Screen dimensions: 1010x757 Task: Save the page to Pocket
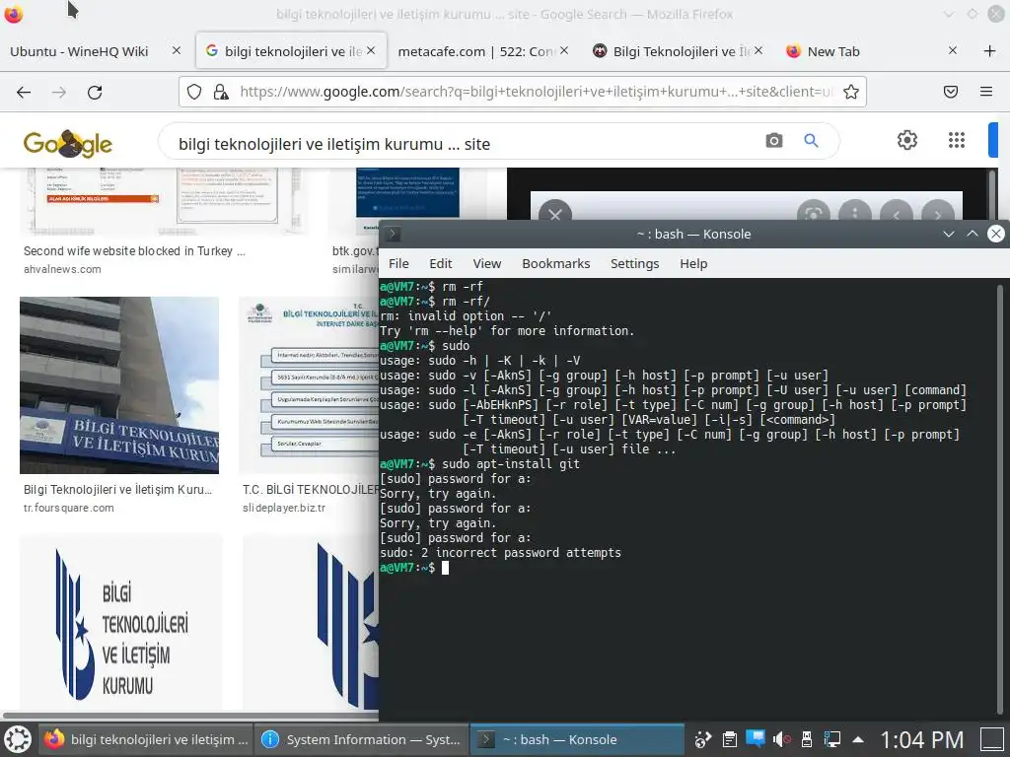(951, 92)
